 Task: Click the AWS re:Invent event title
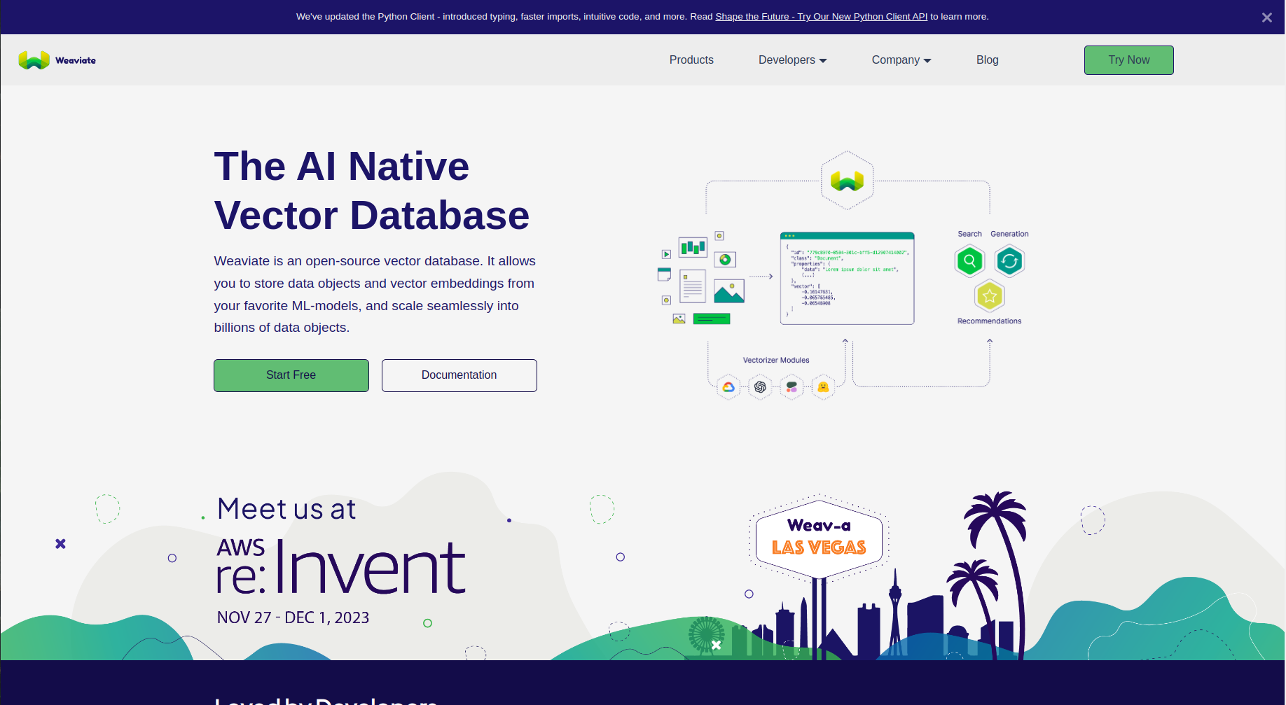(340, 566)
